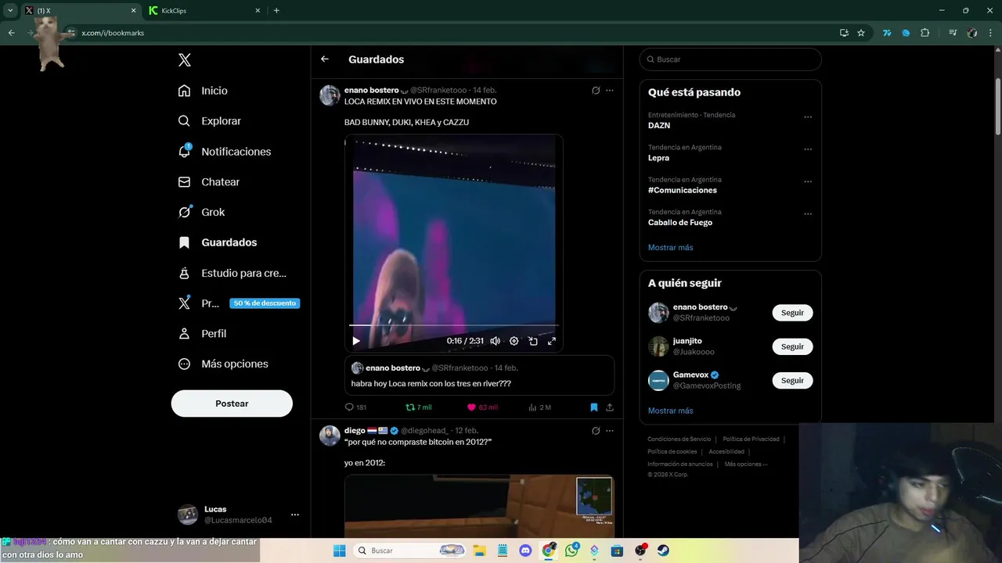The width and height of the screenshot is (1002, 563).
Task: Open the quoted post about Loca remix
Action: click(479, 375)
